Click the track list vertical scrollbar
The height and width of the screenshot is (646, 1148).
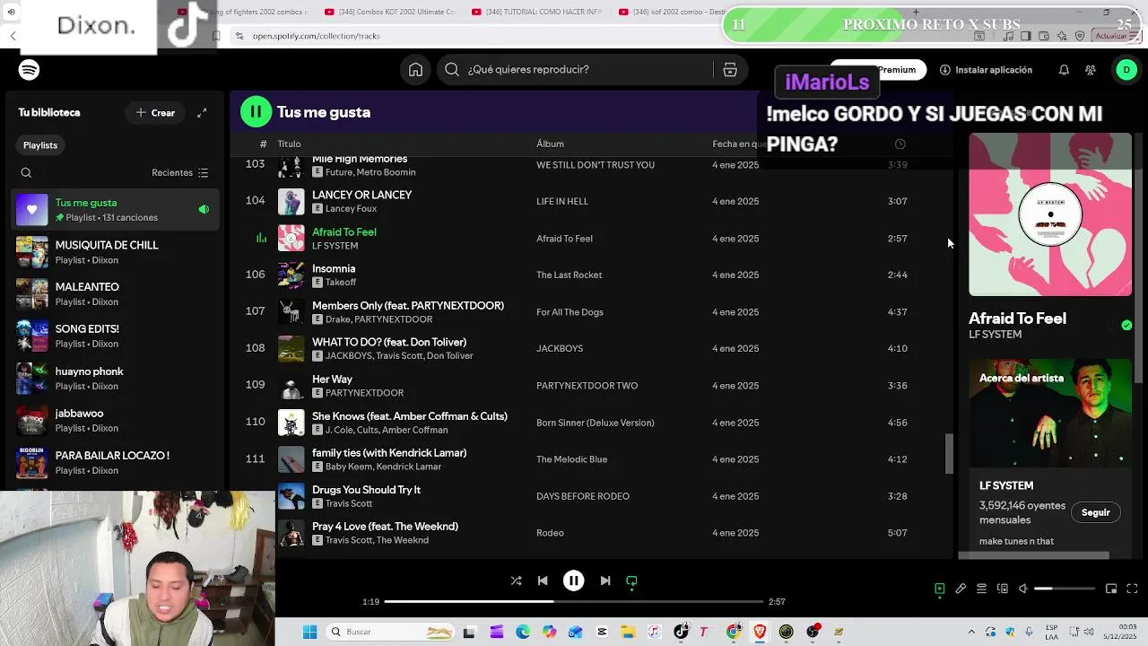point(949,454)
